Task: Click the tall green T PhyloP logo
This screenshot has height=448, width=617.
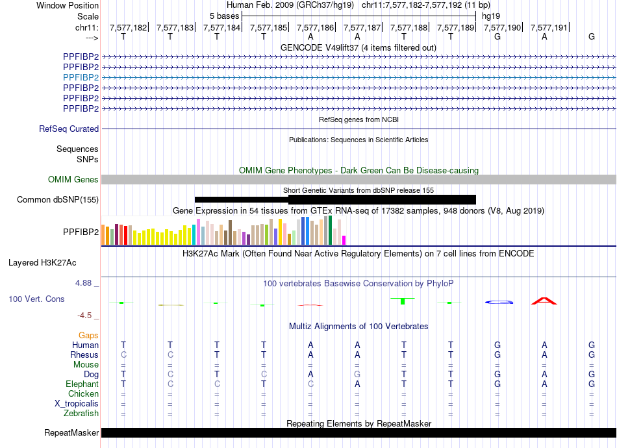Action: 403,301
